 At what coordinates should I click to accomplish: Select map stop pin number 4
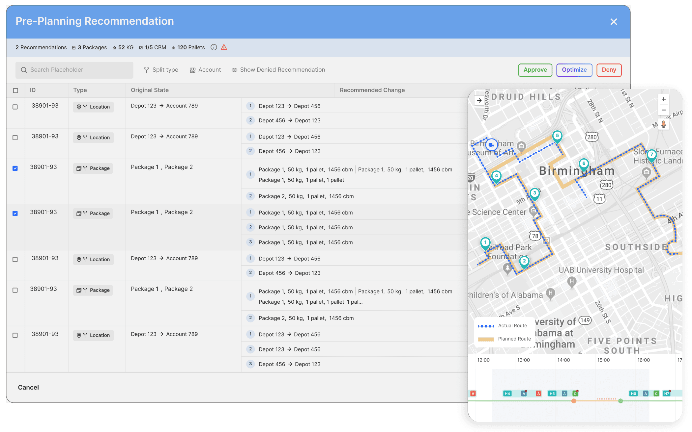(496, 177)
